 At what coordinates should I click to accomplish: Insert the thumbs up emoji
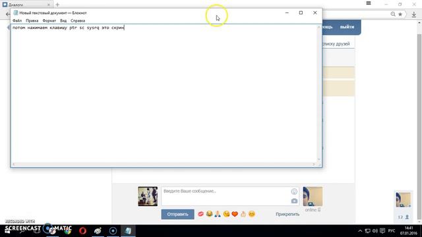243,214
